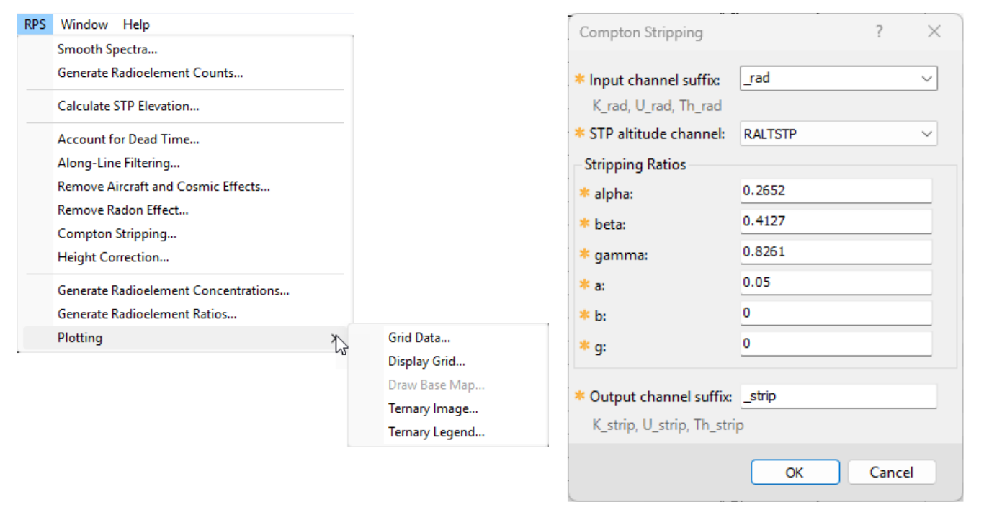Viewport: 984px width, 515px height.
Task: Click the Cancel button
Action: 891,473
